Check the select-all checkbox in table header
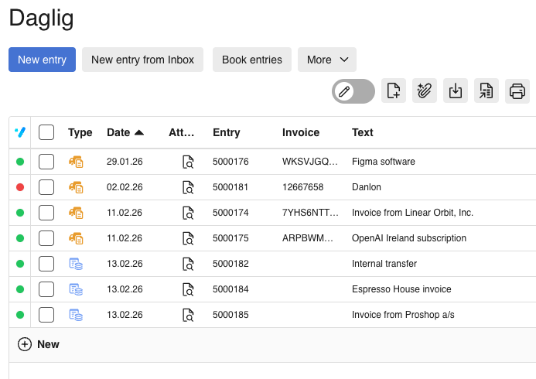Screen dimensions: 536x379 46,132
